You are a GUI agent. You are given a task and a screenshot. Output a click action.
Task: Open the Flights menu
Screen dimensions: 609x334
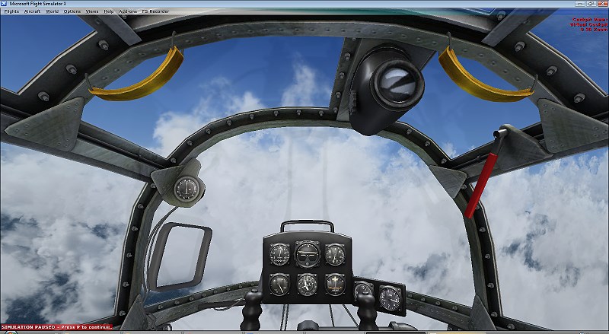pyautogui.click(x=11, y=11)
